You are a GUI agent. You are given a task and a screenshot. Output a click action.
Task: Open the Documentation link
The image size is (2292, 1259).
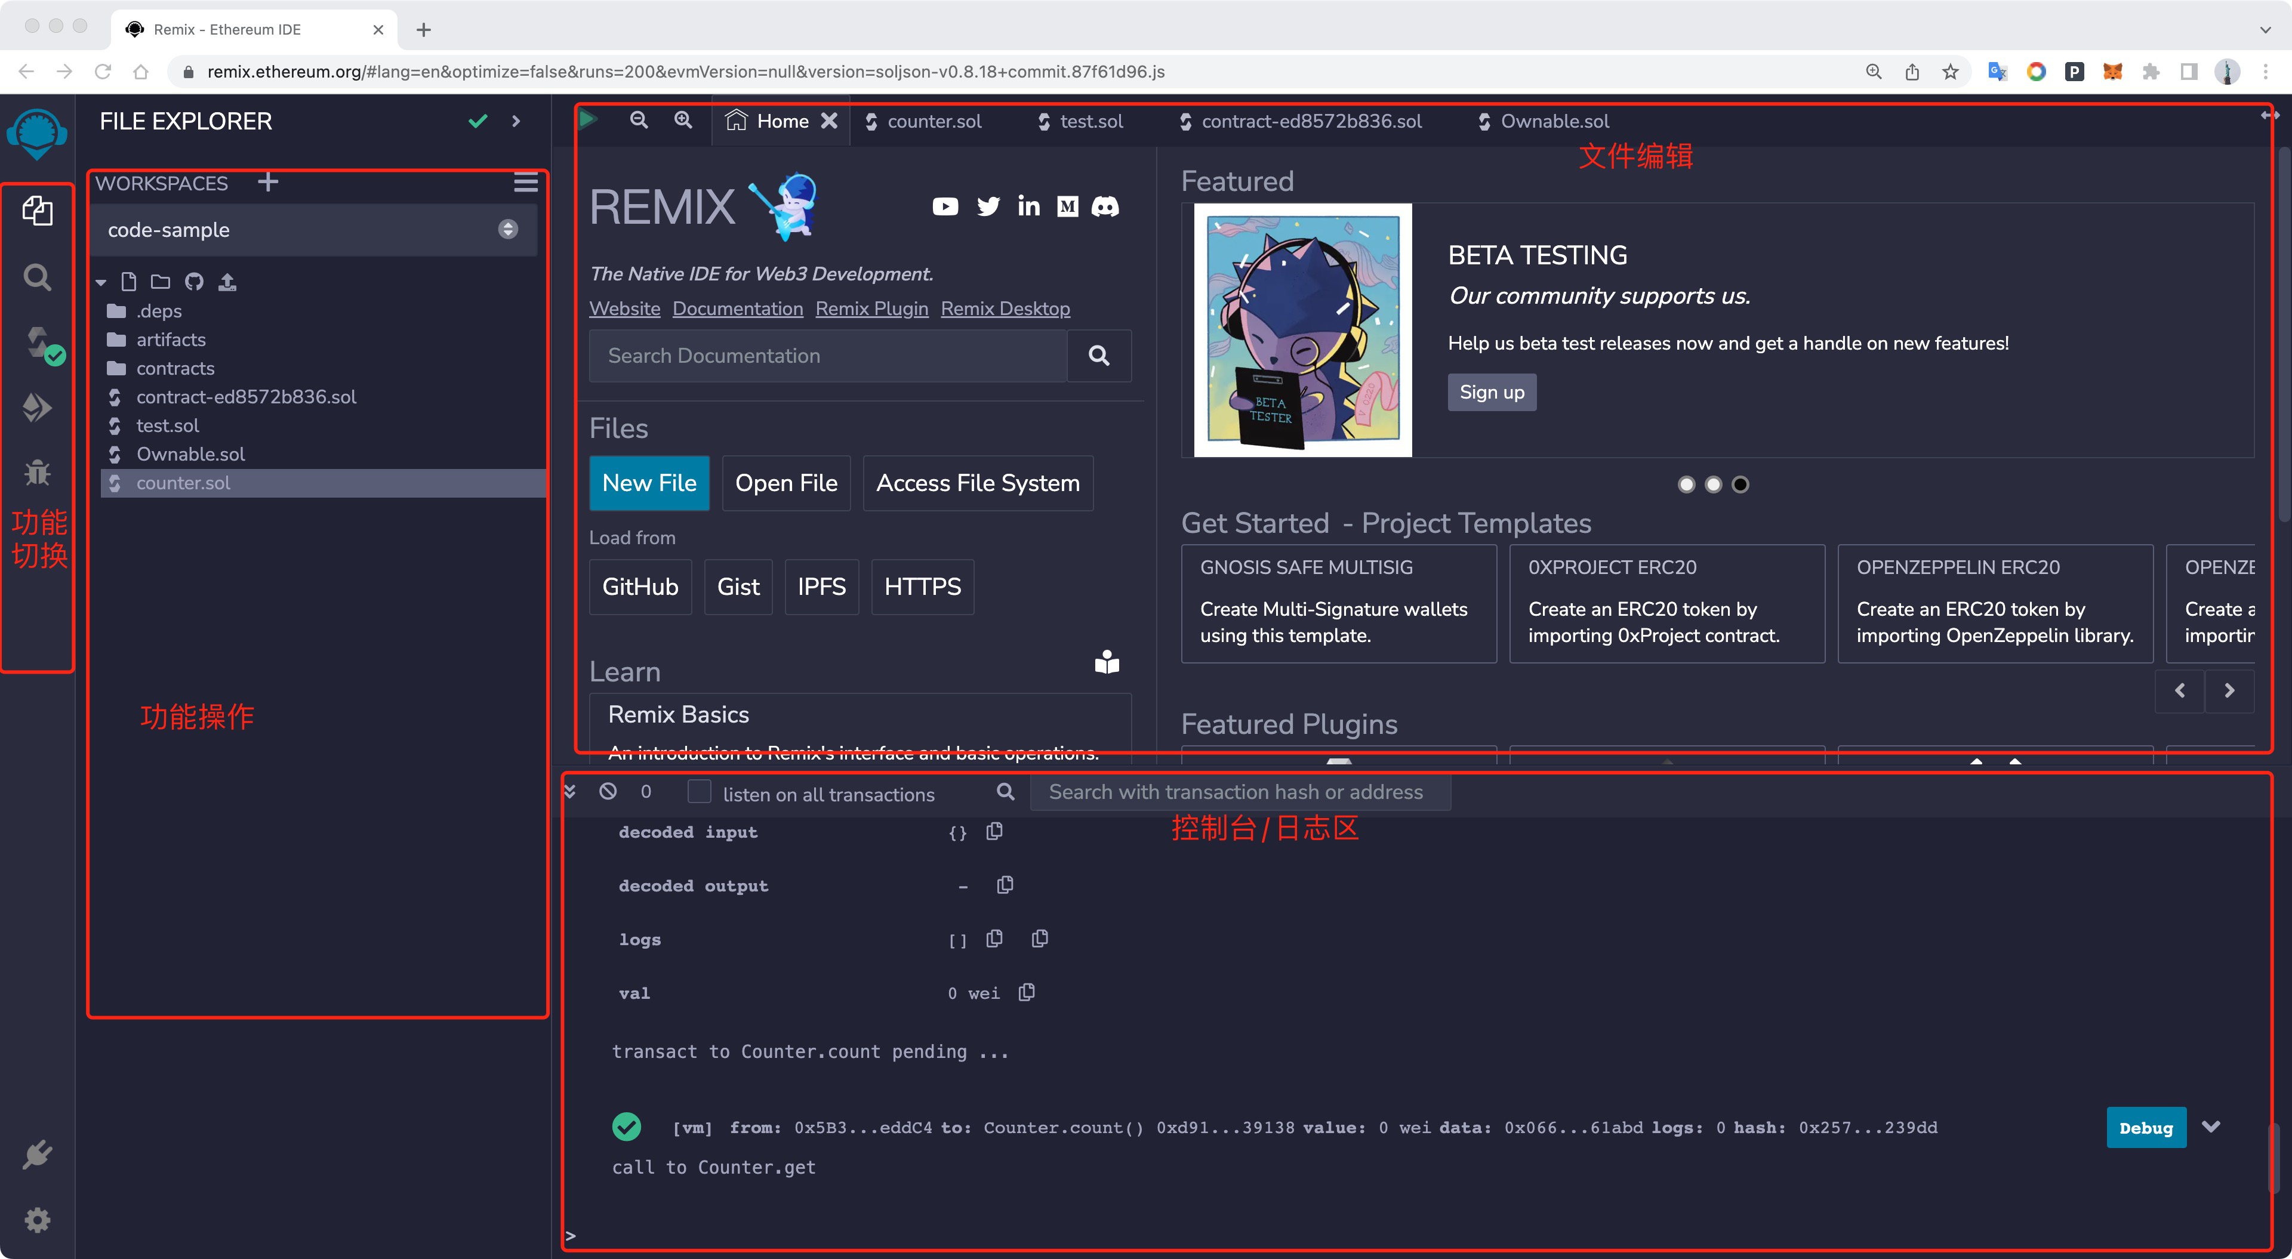click(x=738, y=308)
